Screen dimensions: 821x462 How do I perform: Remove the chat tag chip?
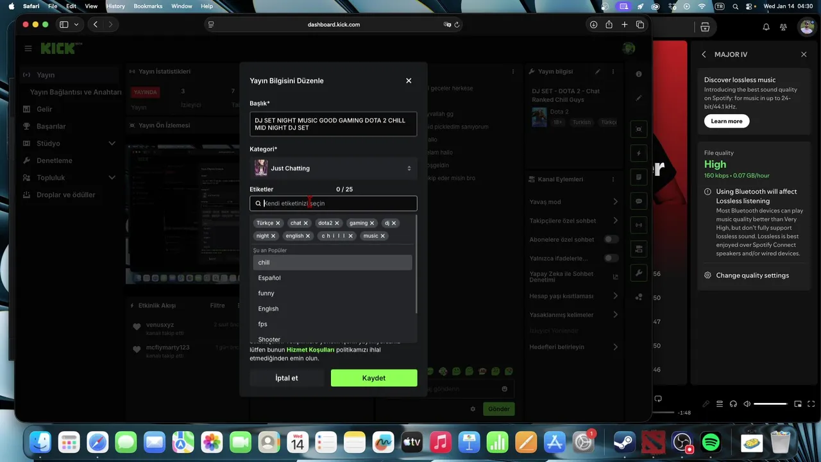[305, 223]
